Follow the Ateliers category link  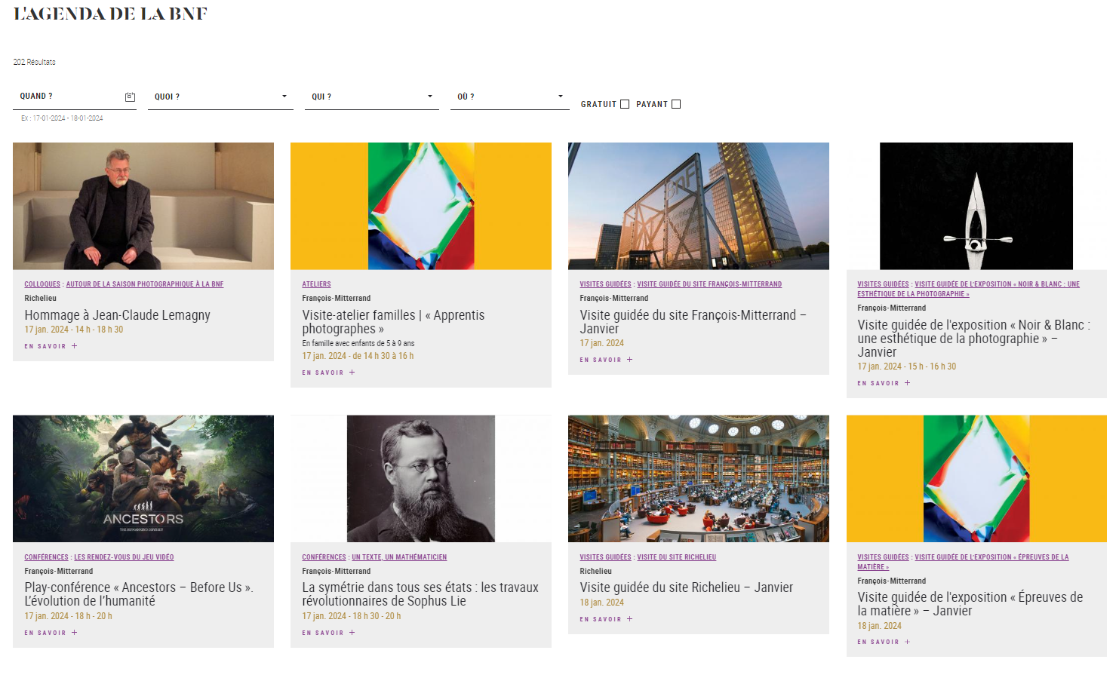click(x=316, y=284)
